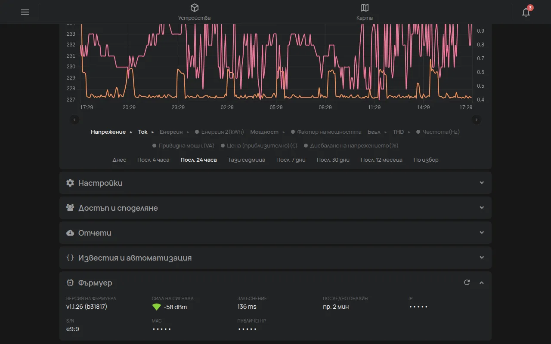
Task: Open the hamburger menu
Action: 25,12
